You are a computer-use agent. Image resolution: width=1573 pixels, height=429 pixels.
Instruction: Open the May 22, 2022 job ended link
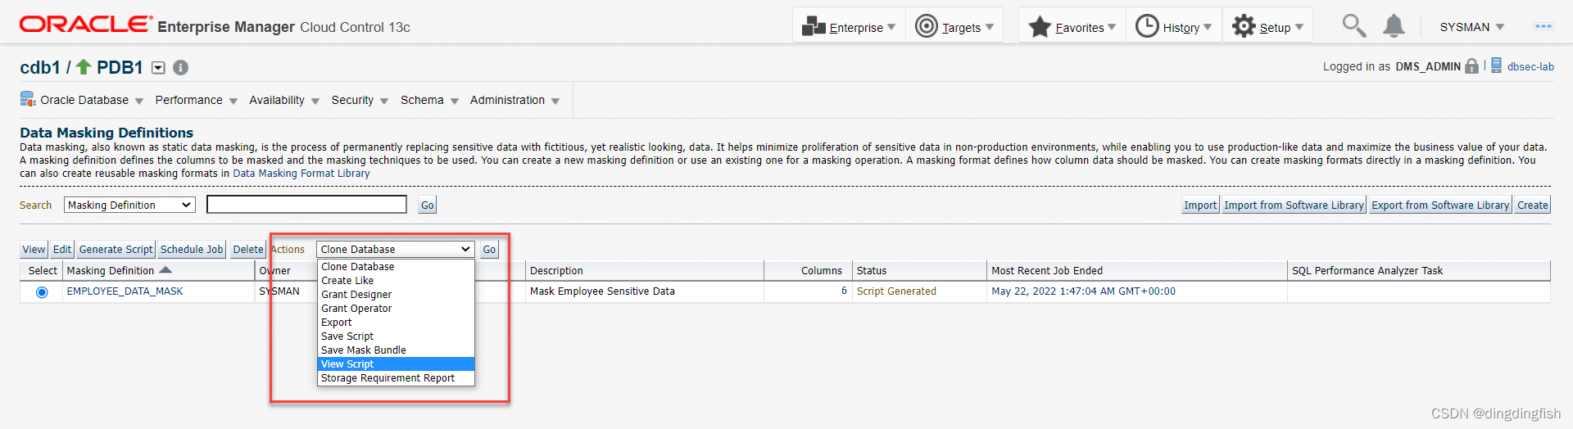pos(1083,291)
